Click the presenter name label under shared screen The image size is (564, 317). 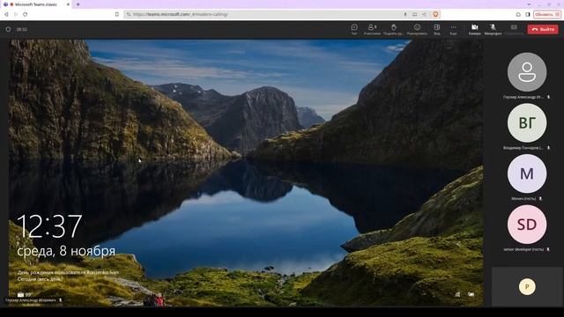pyautogui.click(x=31, y=300)
